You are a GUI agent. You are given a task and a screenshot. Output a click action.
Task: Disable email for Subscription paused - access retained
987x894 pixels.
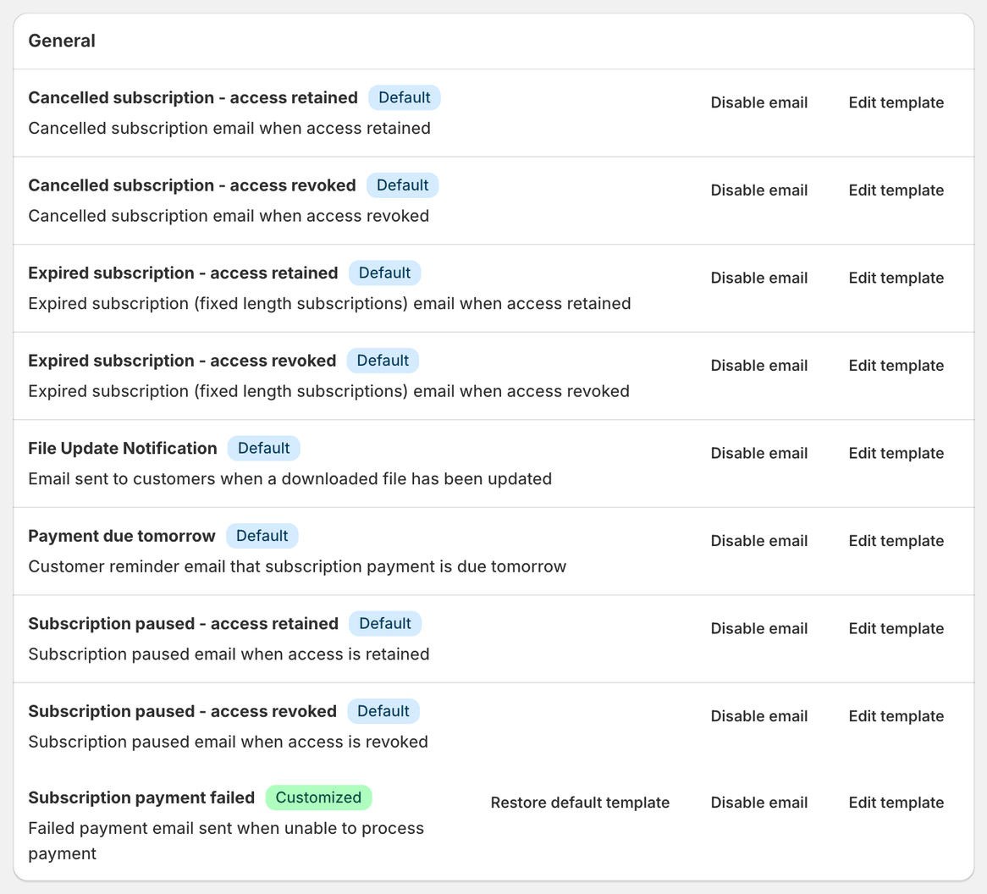tap(758, 628)
